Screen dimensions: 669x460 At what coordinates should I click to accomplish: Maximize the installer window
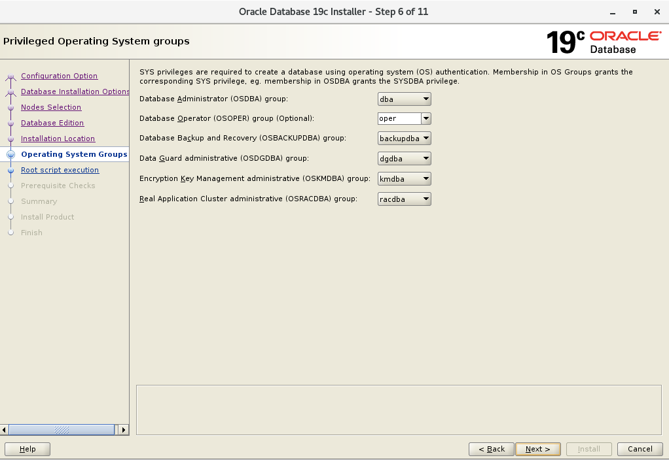pyautogui.click(x=635, y=12)
